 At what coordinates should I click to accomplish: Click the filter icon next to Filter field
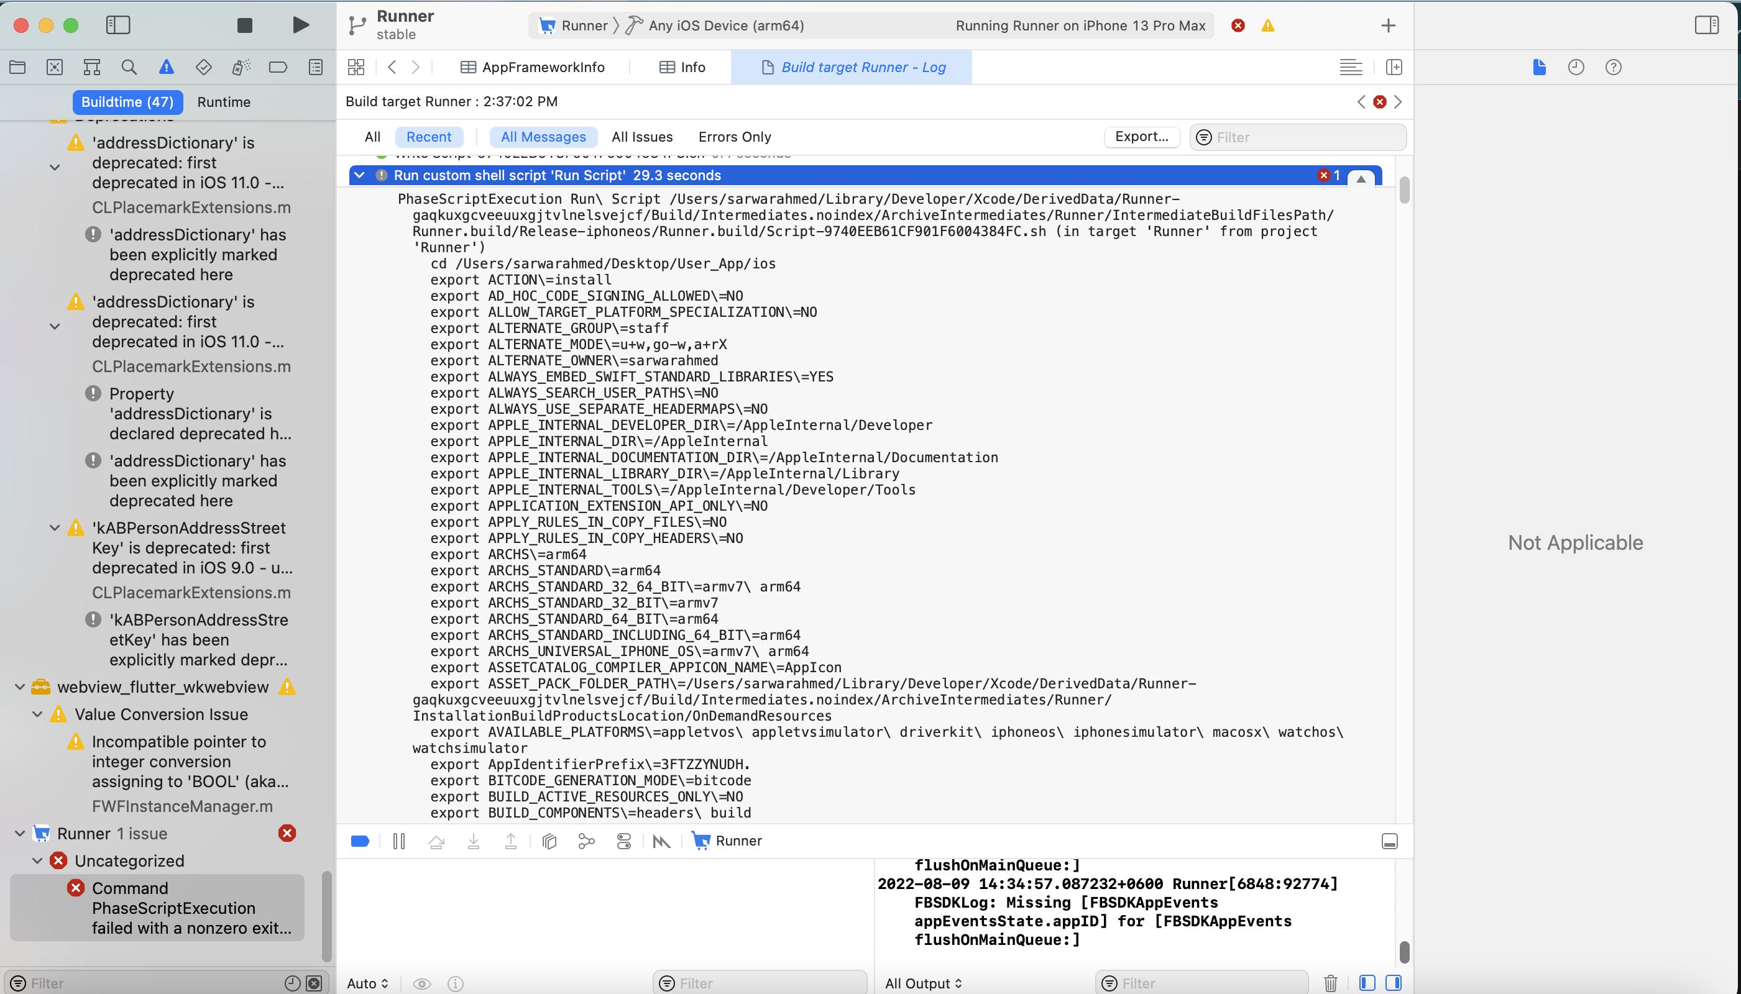pyautogui.click(x=1204, y=136)
